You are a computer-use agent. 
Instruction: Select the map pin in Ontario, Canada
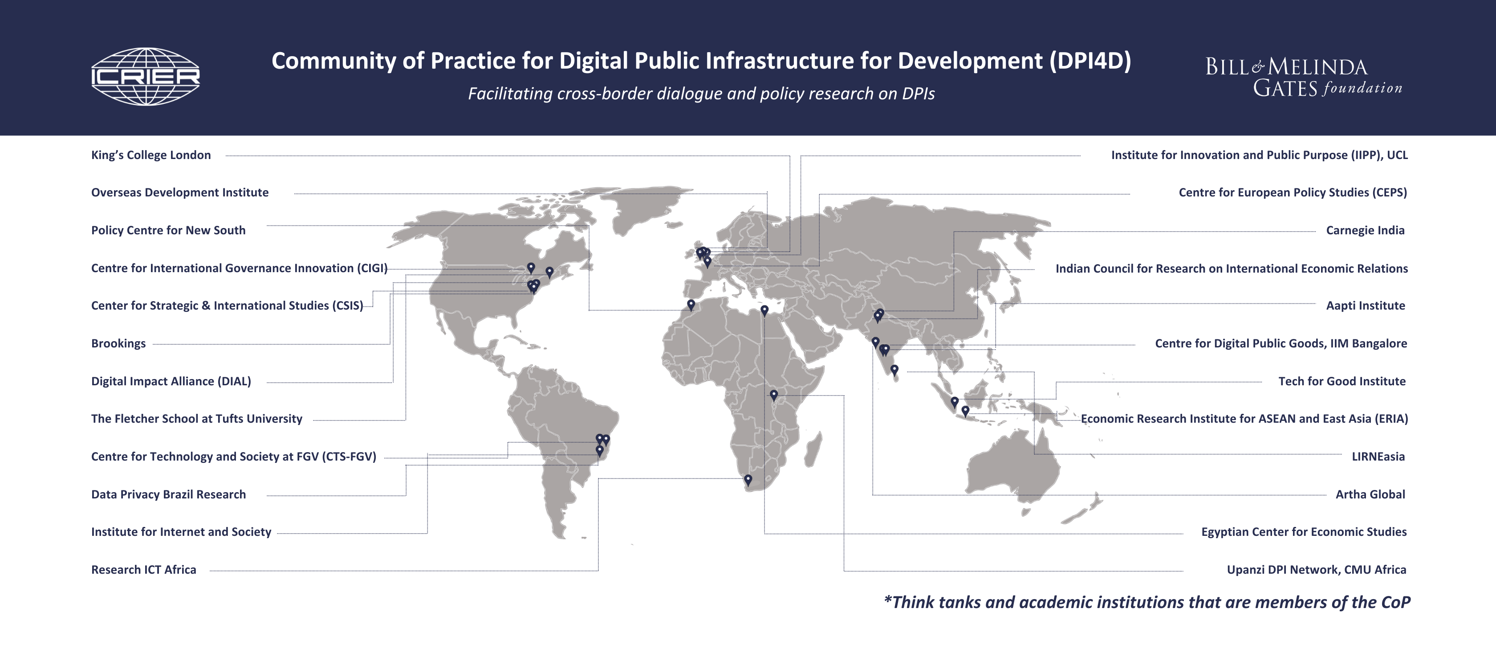coord(531,268)
